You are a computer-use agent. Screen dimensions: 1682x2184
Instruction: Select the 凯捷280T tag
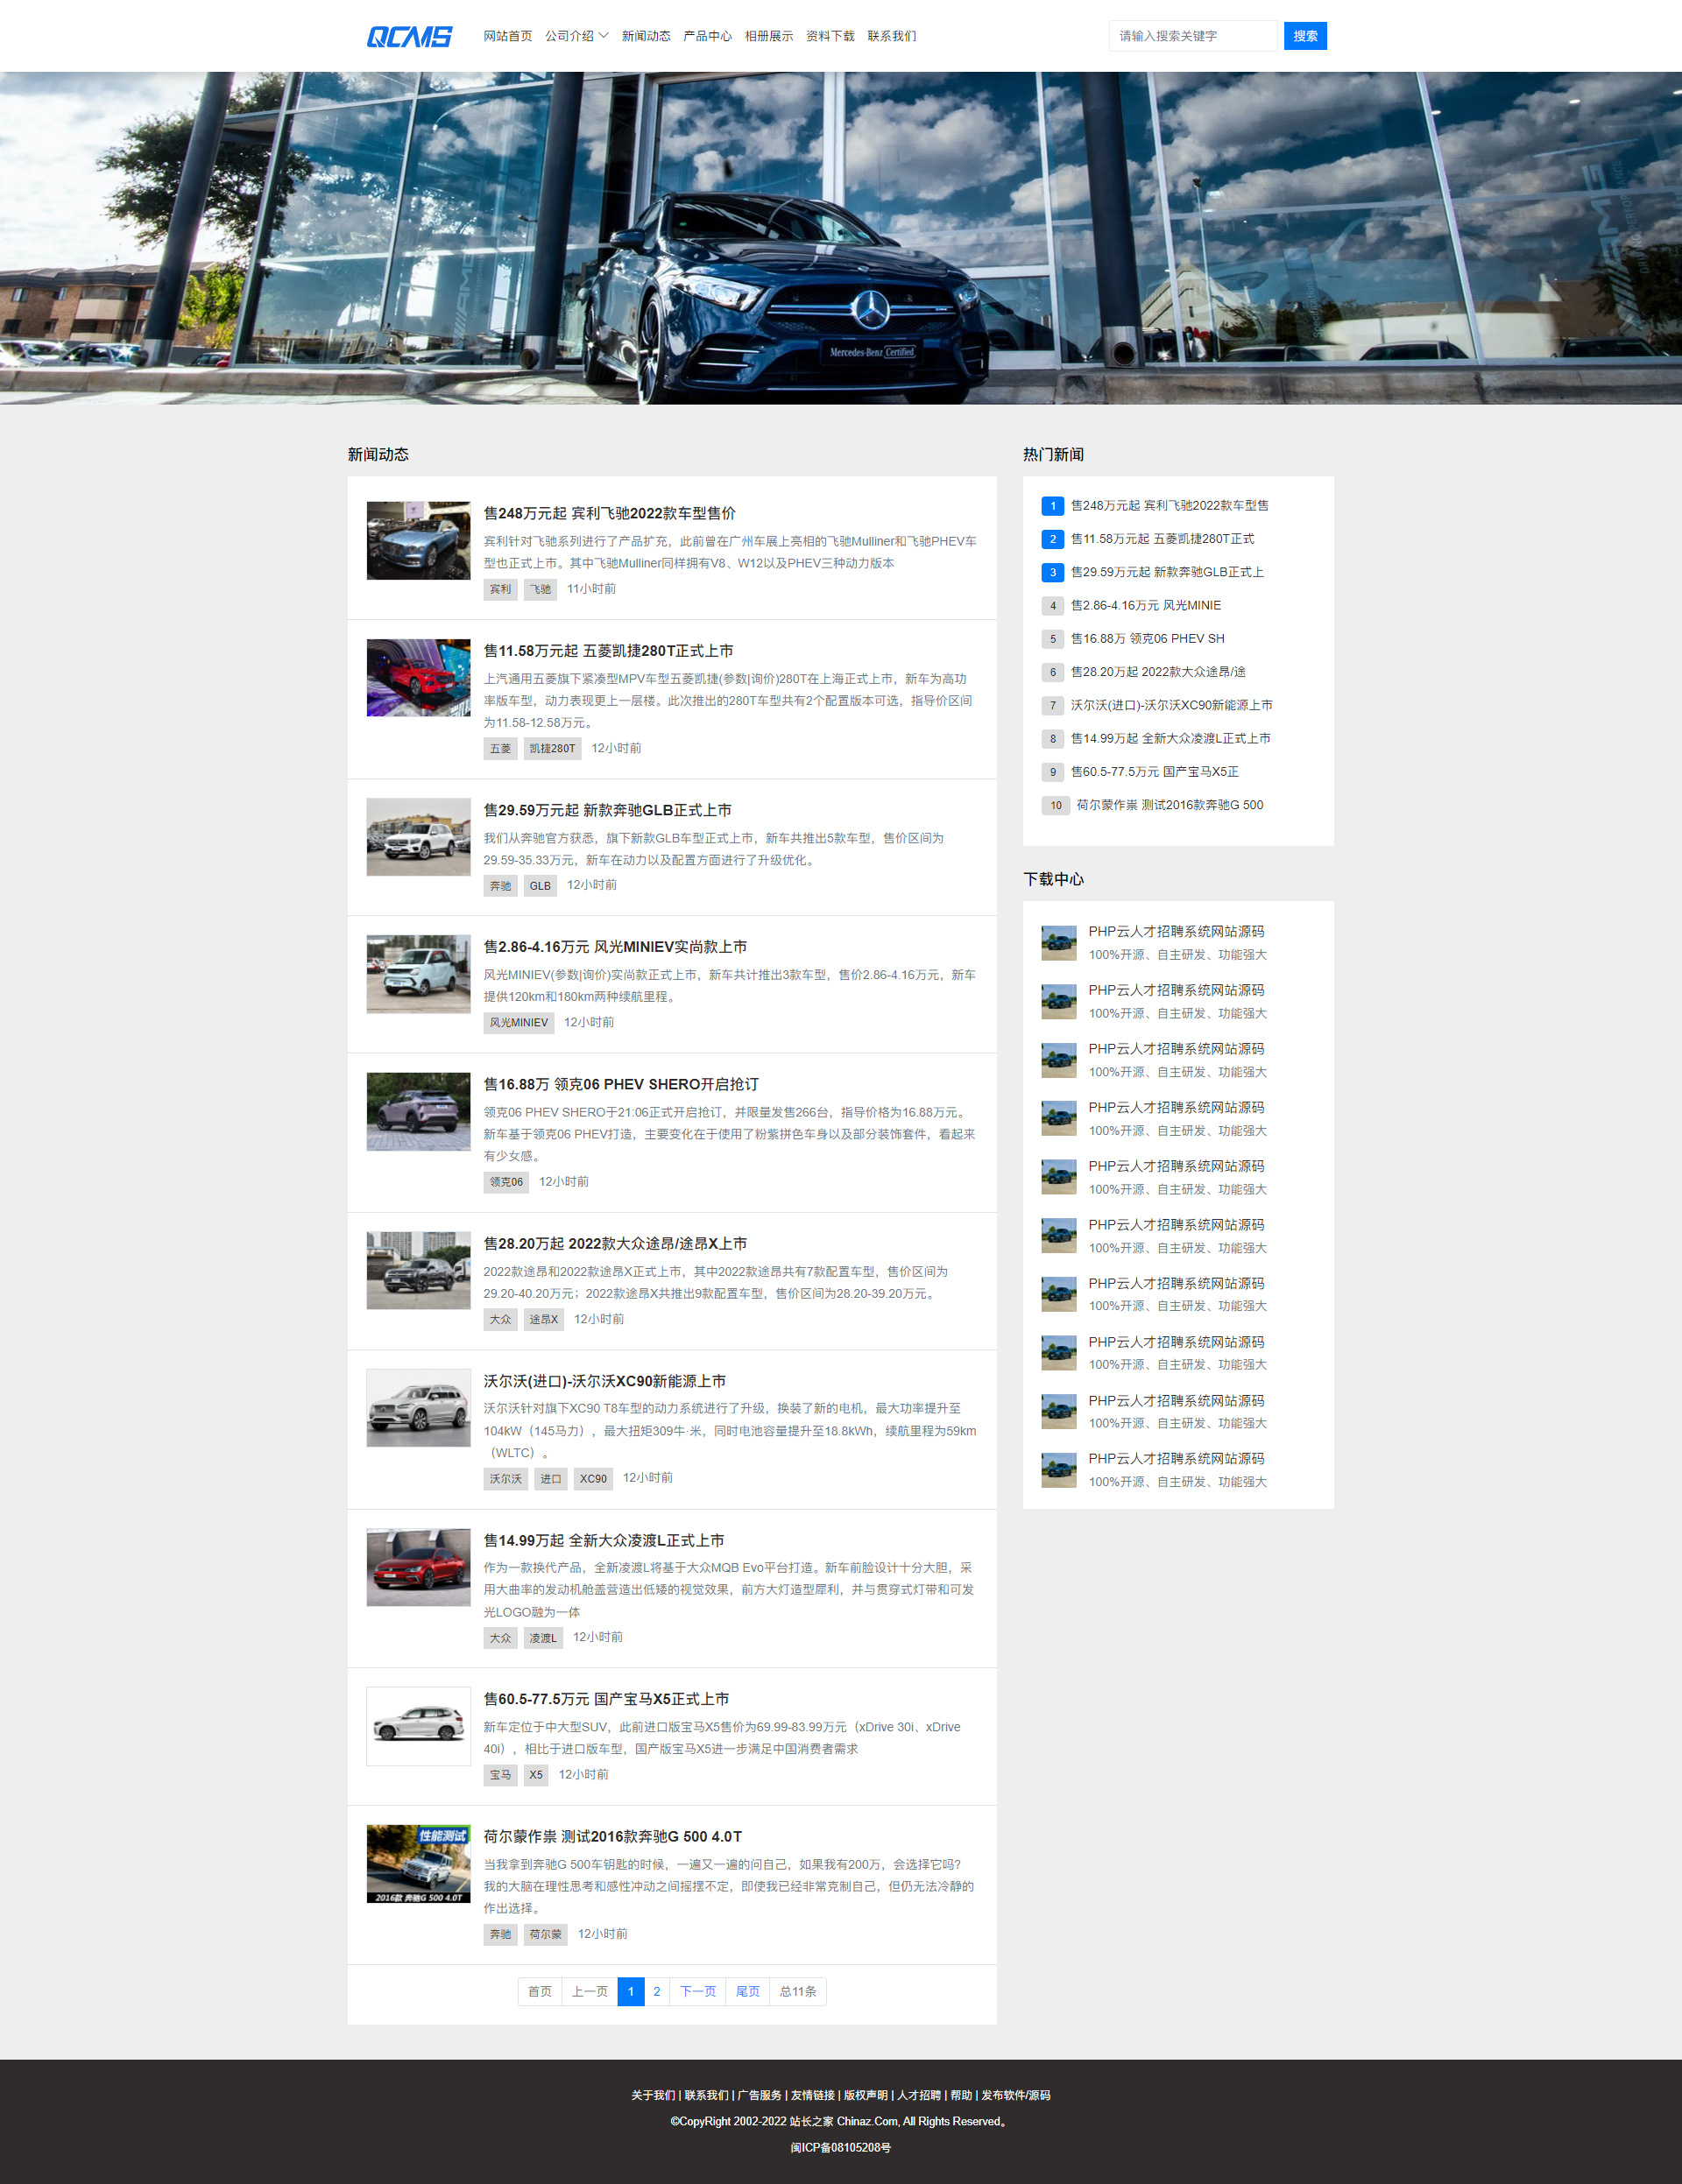tap(552, 748)
